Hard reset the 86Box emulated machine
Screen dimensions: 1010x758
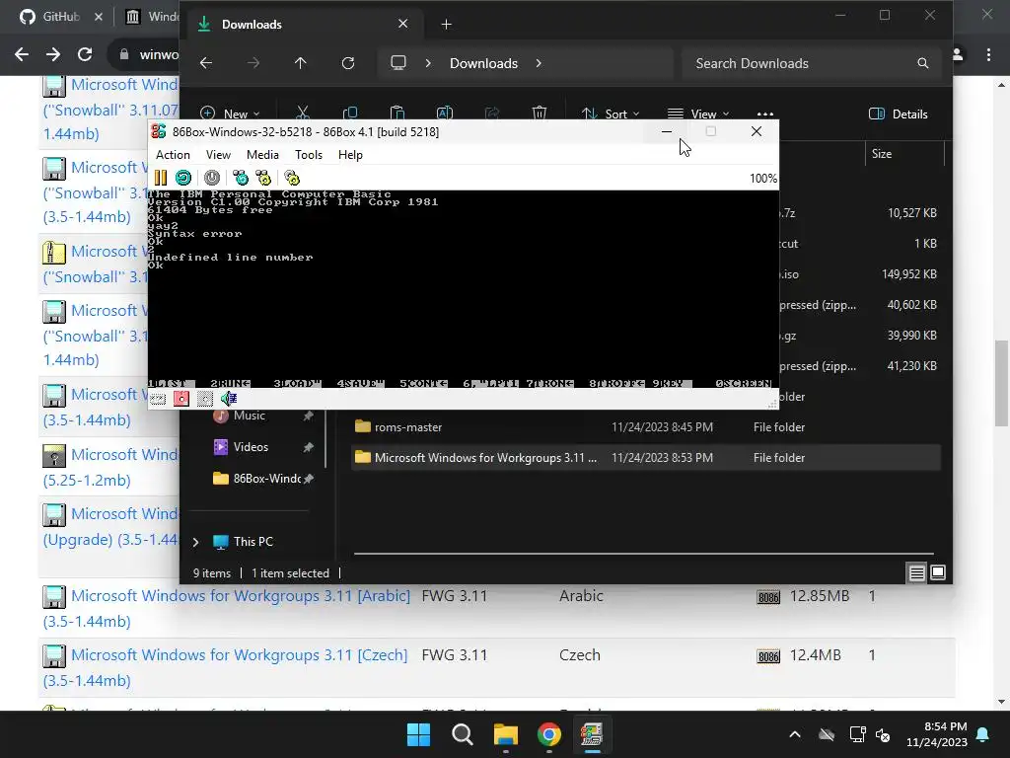coord(182,178)
